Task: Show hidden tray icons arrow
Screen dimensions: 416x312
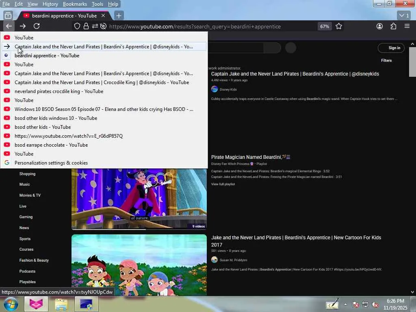Action: pos(345,305)
